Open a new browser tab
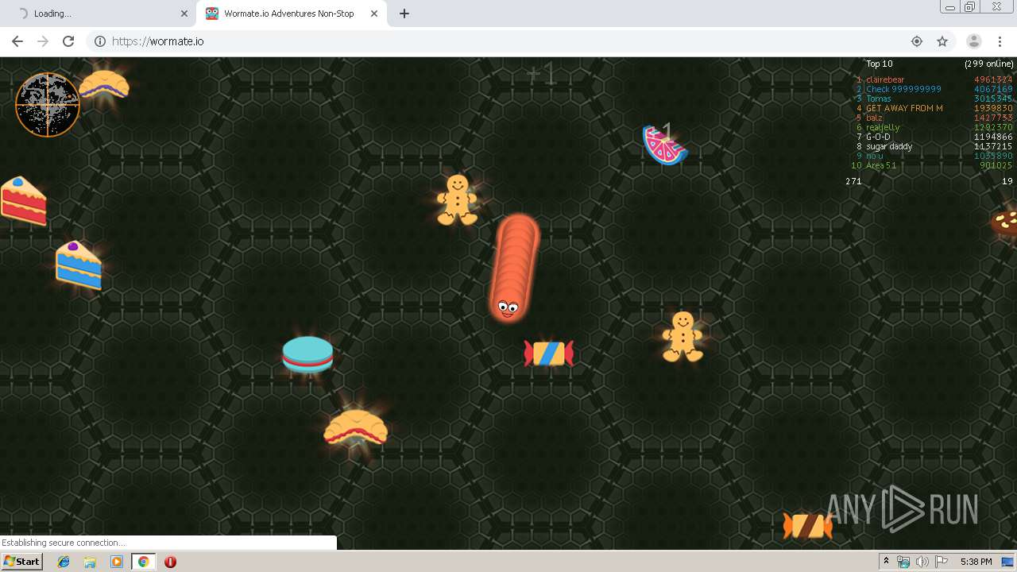1017x572 pixels. click(404, 14)
